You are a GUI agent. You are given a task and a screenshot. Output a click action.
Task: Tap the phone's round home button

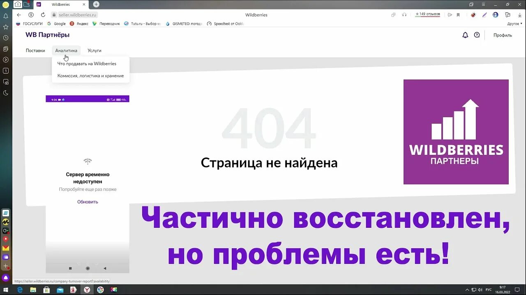point(88,268)
